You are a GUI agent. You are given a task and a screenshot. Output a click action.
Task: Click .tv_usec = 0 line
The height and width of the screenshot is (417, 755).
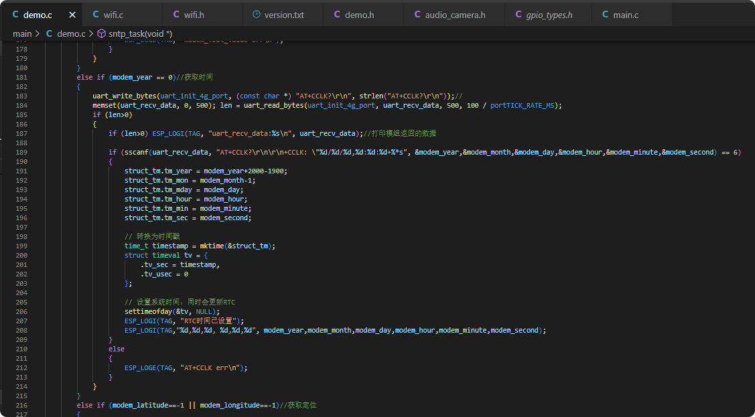tap(164, 274)
